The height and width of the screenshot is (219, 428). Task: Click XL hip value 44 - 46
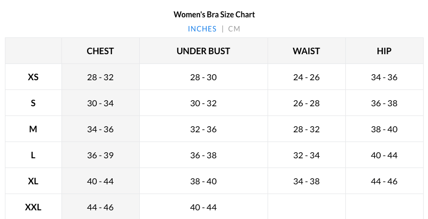click(384, 181)
